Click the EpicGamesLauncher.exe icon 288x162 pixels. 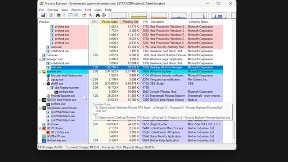coord(44,108)
